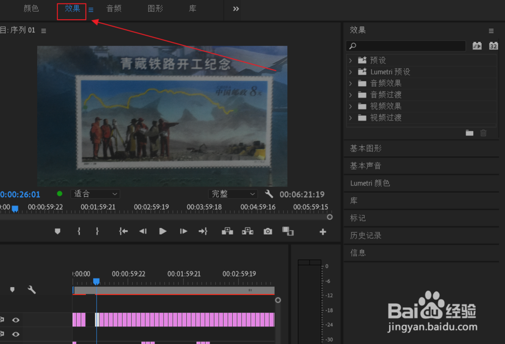The image size is (505, 344).
Task: Open program monitor wrench settings
Action: [x=269, y=194]
